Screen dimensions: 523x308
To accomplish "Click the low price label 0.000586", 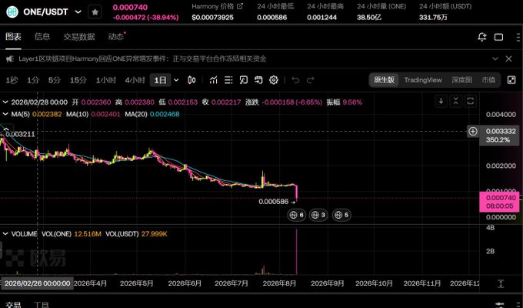I will click(274, 202).
